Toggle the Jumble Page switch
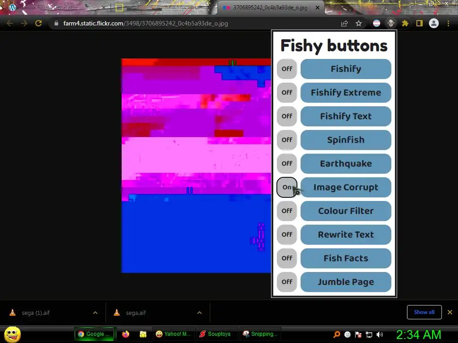Image resolution: width=458 pixels, height=343 pixels. tap(287, 282)
